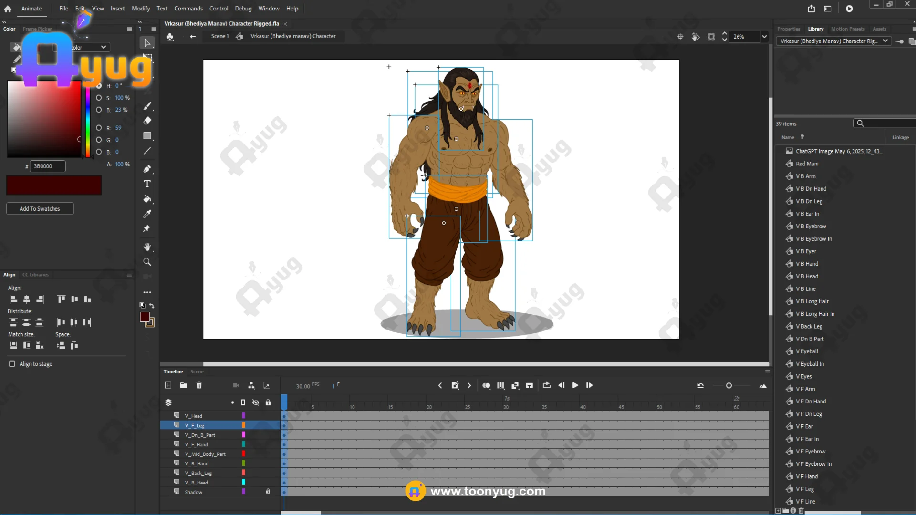Viewport: 916px width, 515px height.
Task: Click the dark red color preview swatch
Action: (x=53, y=185)
